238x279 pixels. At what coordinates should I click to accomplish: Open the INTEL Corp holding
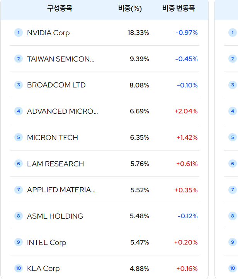46,243
